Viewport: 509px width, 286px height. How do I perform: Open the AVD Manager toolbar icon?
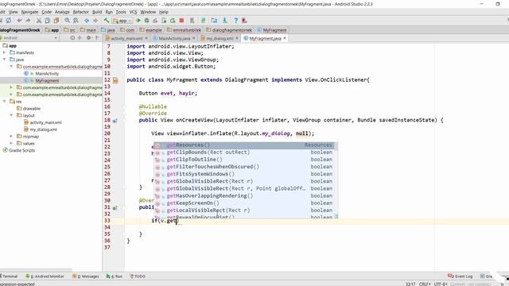coord(192,21)
